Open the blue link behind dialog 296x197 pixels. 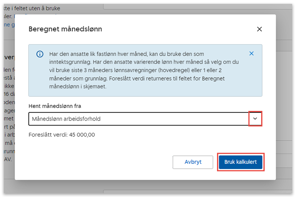8,25
